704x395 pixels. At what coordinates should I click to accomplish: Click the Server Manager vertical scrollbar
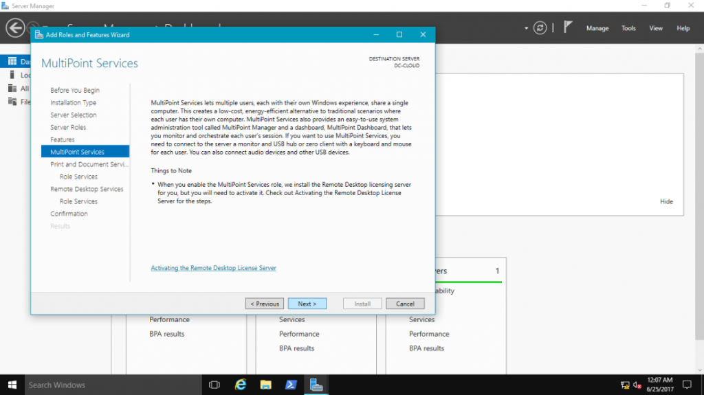pyautogui.click(x=699, y=196)
